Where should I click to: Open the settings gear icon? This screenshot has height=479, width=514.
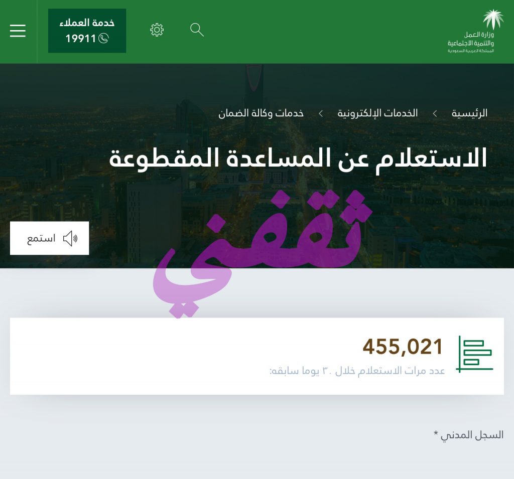point(157,30)
